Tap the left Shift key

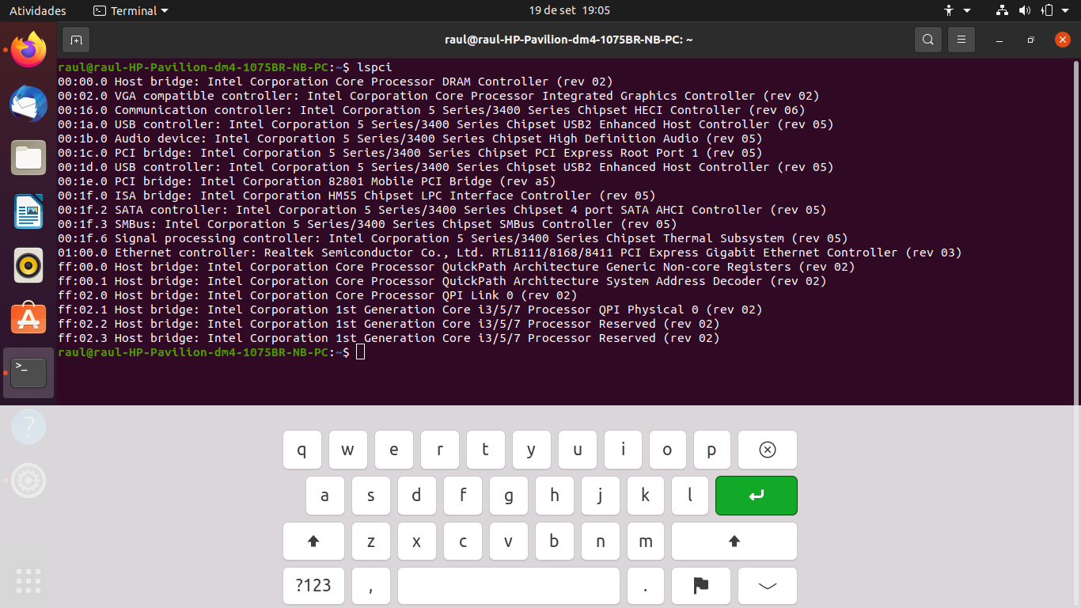[x=313, y=541]
